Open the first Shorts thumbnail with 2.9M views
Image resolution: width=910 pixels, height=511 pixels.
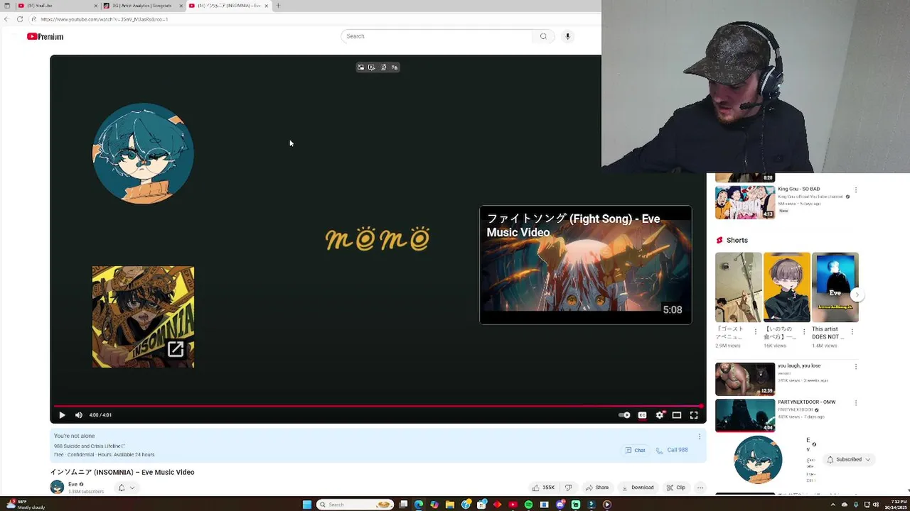[739, 287]
